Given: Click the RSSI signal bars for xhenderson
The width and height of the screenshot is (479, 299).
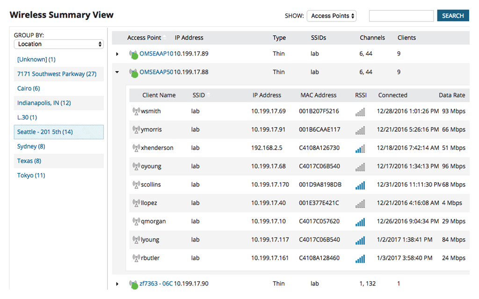Looking at the screenshot, I should [x=360, y=149].
